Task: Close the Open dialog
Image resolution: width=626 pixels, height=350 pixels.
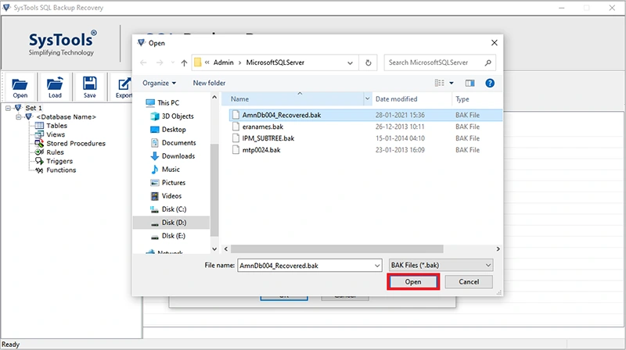Action: click(x=495, y=43)
